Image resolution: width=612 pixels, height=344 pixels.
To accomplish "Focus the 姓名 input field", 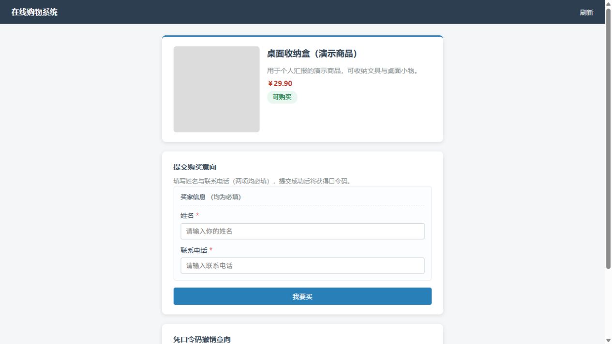I will 302,231.
